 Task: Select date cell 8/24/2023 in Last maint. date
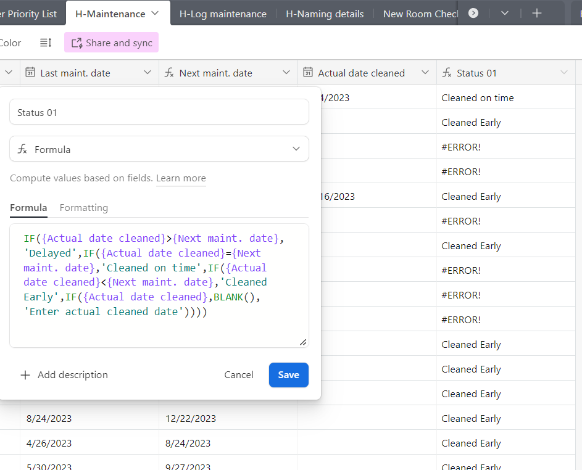[89, 418]
